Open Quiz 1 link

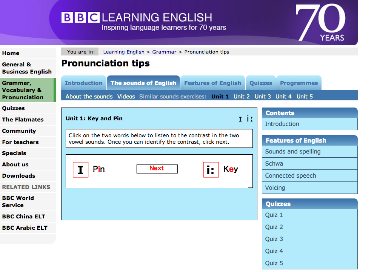pyautogui.click(x=310, y=215)
